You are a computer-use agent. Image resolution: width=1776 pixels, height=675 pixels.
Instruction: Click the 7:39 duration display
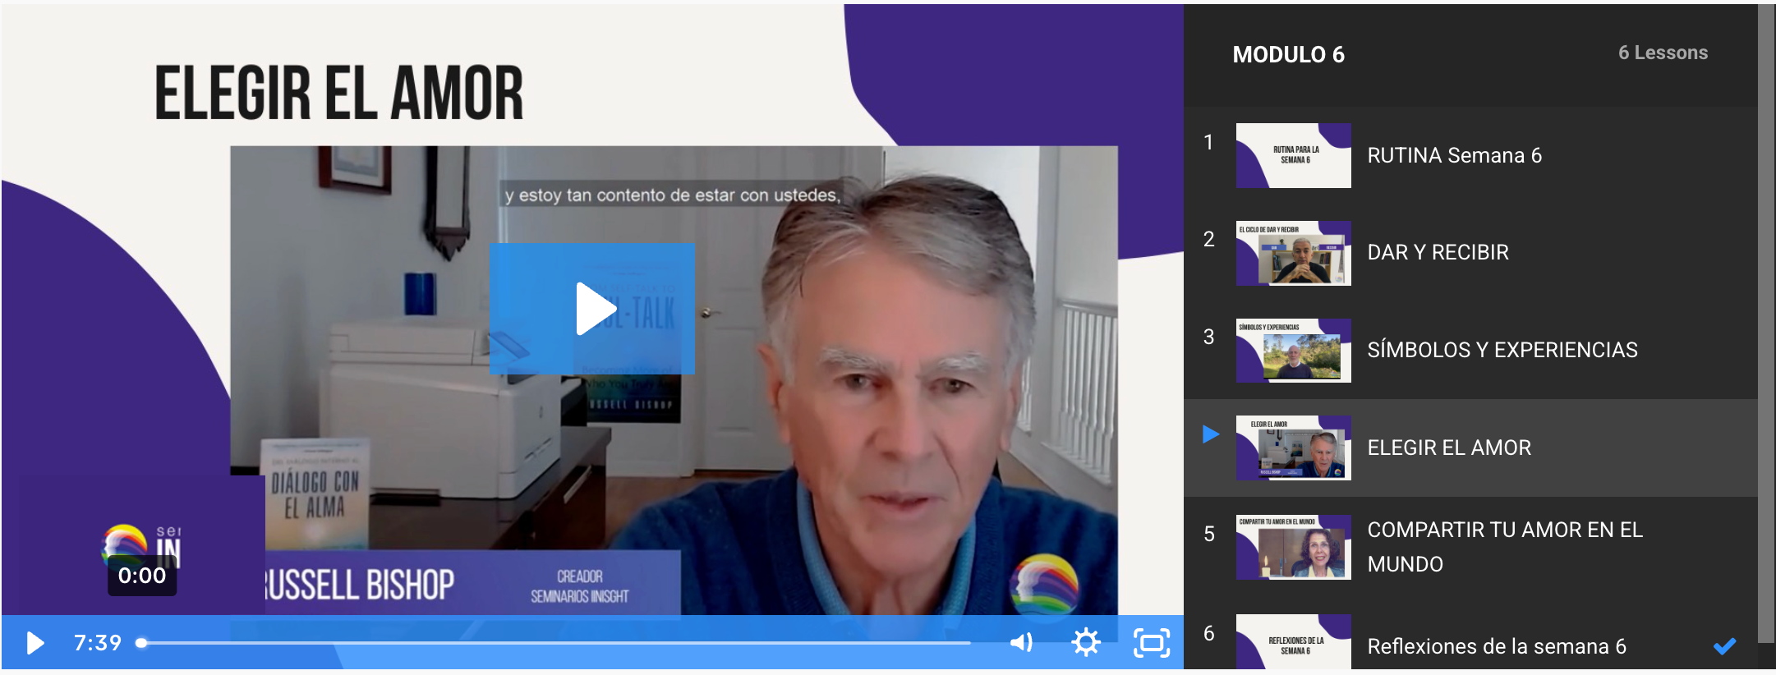tap(98, 642)
